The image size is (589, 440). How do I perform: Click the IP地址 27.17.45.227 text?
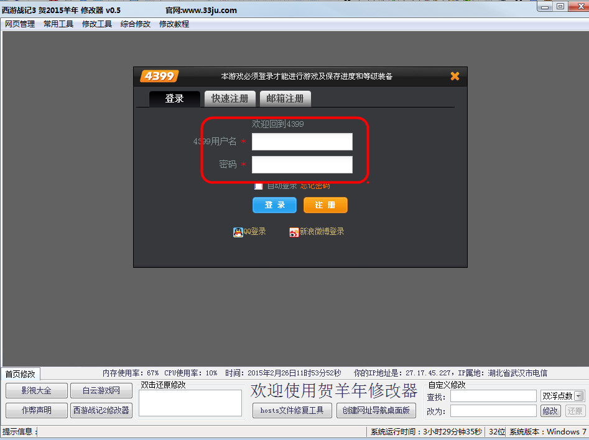point(428,373)
